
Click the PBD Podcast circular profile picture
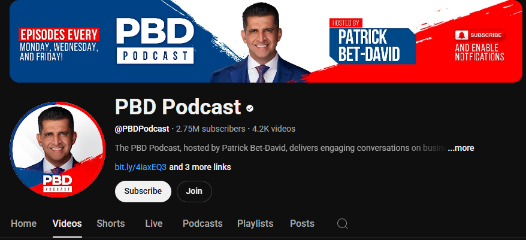(58, 150)
